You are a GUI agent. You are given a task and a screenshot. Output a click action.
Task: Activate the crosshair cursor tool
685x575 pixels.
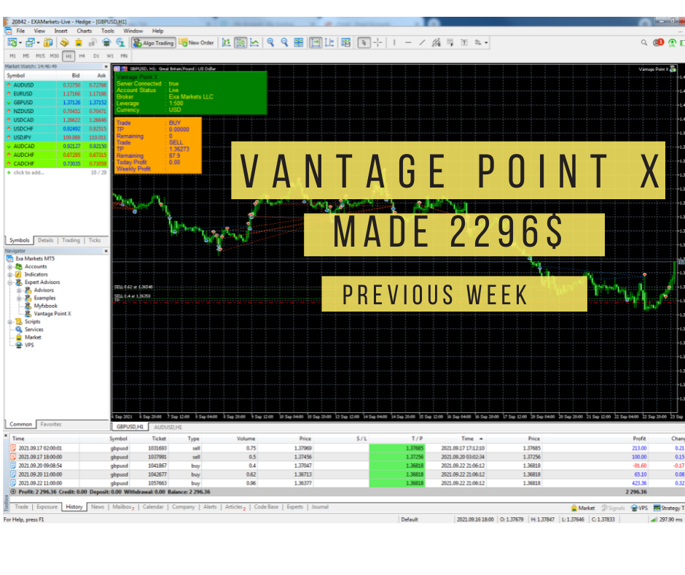(377, 43)
